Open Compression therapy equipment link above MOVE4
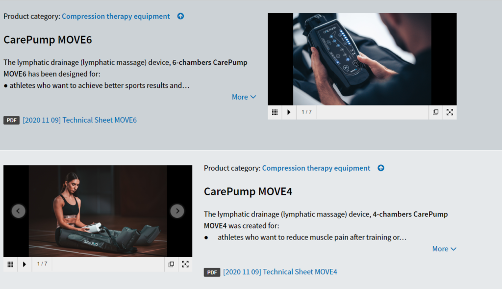502x289 pixels. [316, 168]
